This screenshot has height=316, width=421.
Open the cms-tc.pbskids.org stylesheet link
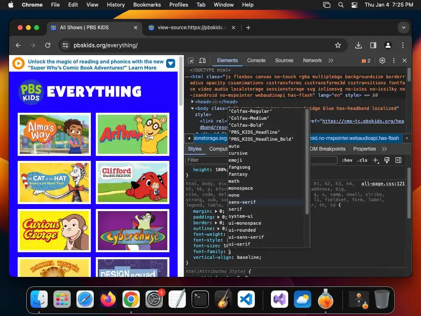[363, 121]
